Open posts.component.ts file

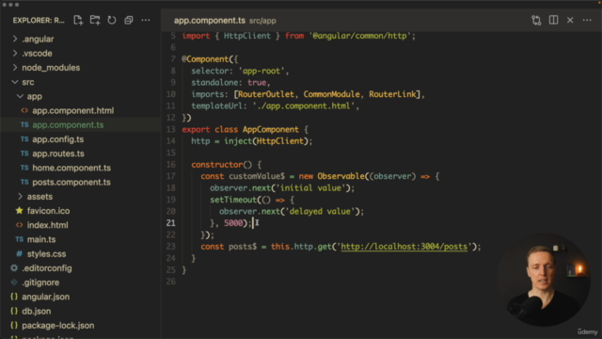[71, 182]
